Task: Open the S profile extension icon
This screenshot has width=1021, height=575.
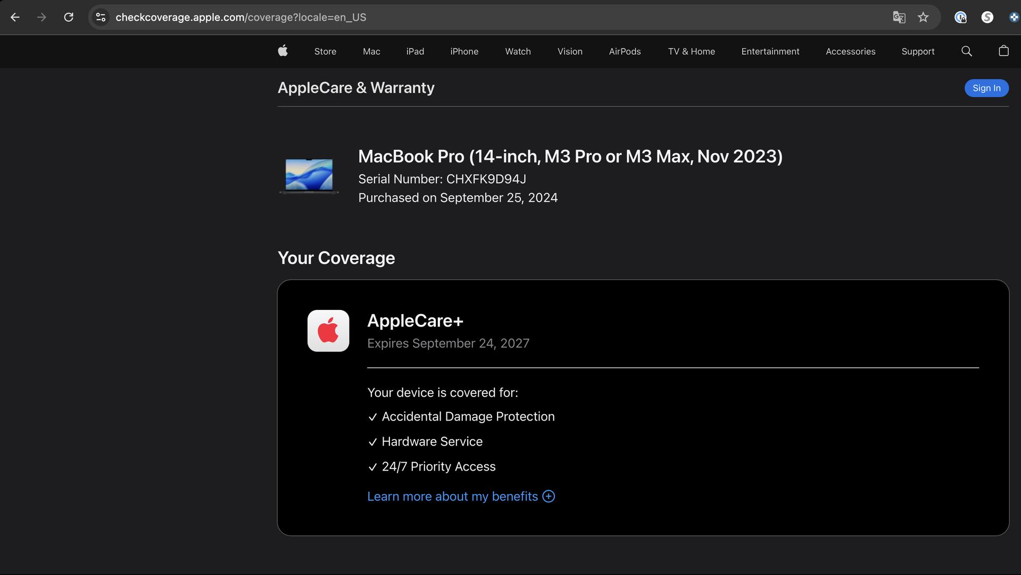Action: click(987, 17)
